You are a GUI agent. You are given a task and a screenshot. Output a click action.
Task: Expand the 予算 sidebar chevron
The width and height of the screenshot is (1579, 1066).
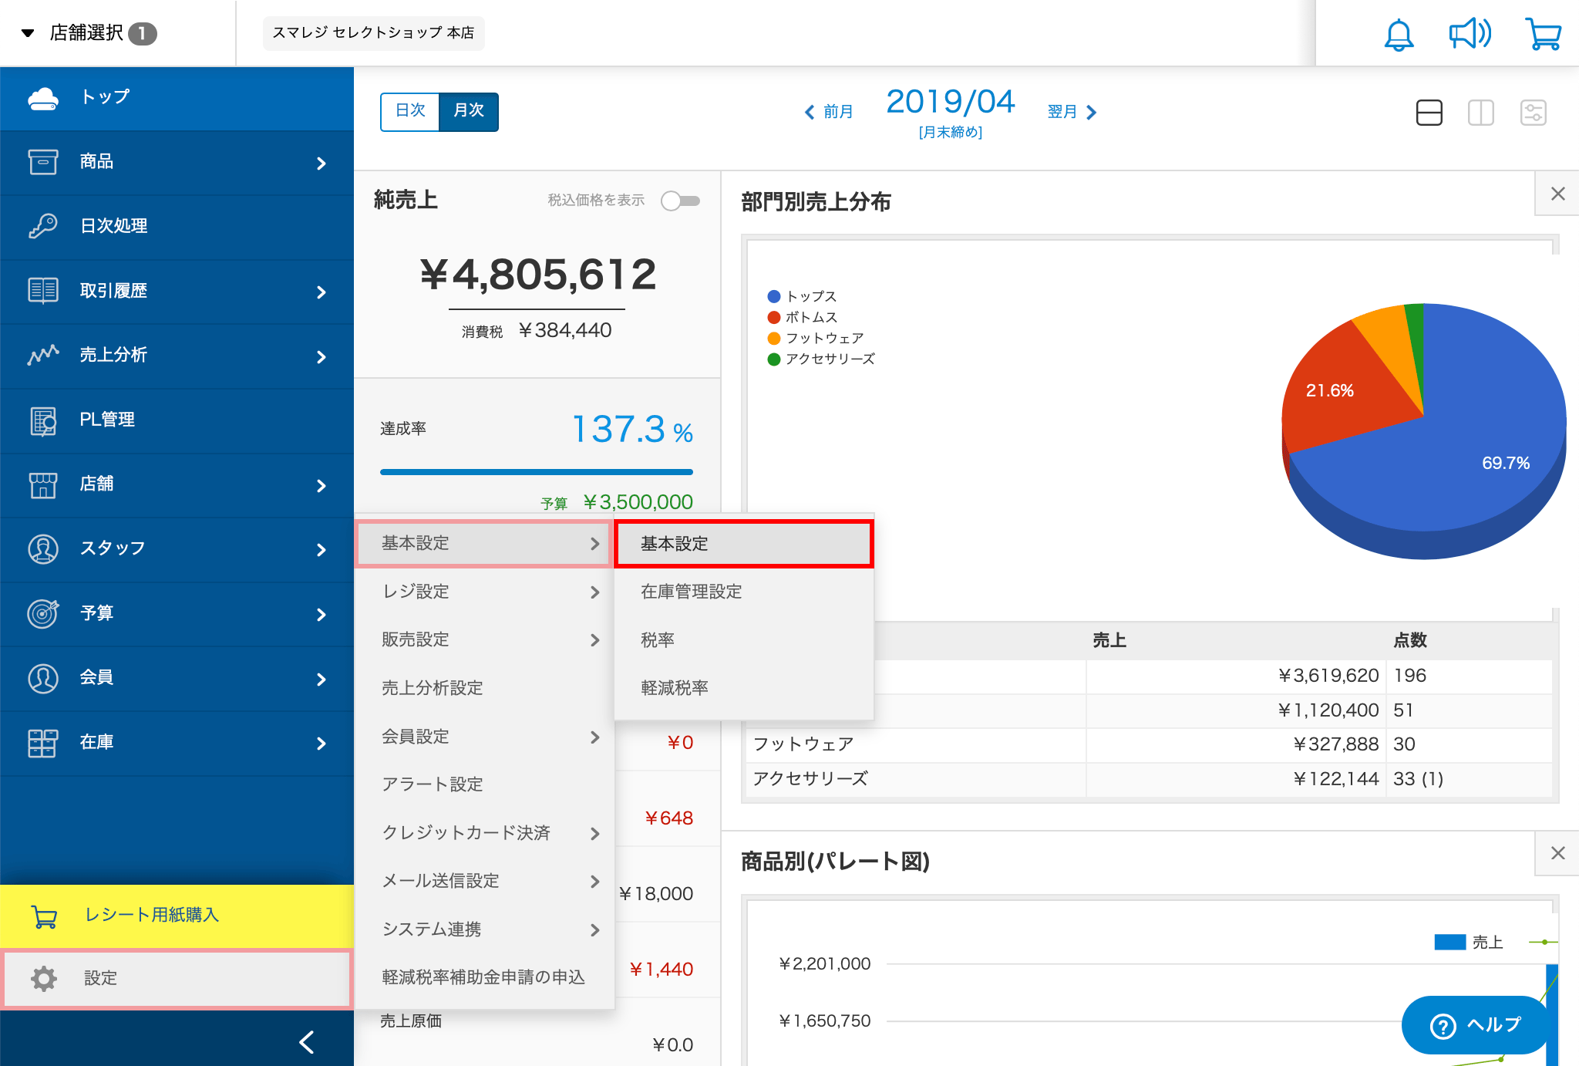coord(322,614)
